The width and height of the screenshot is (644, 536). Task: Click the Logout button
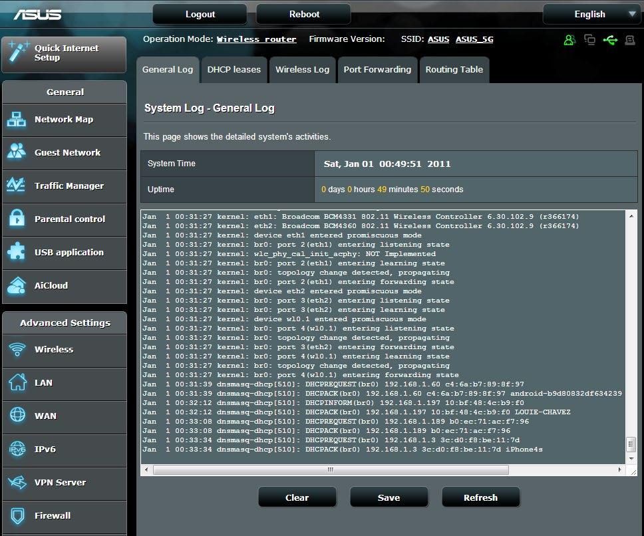tap(200, 15)
